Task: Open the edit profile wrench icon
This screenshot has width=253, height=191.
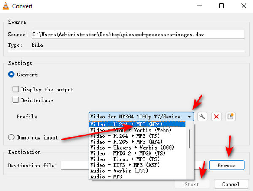Action: pyautogui.click(x=202, y=116)
